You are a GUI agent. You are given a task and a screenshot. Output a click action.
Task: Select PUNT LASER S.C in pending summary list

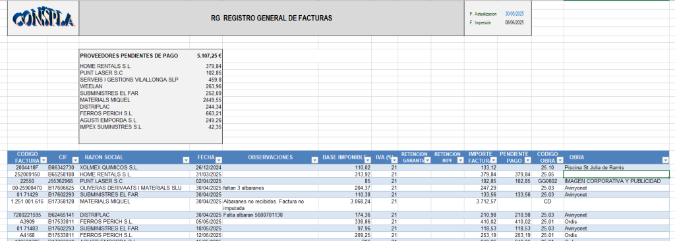click(x=102, y=73)
